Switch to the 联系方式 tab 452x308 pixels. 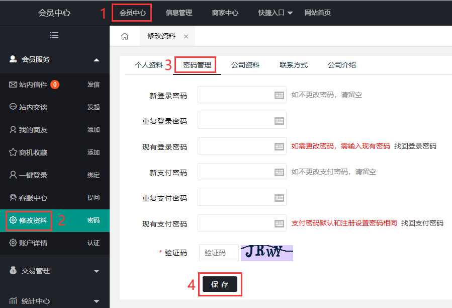click(x=294, y=65)
